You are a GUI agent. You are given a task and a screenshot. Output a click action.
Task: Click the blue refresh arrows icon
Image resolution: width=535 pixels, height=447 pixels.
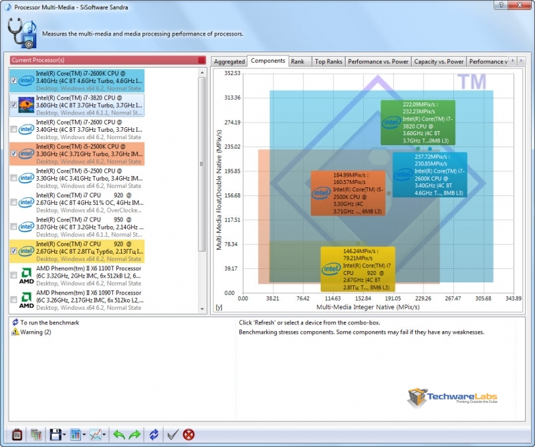(154, 434)
